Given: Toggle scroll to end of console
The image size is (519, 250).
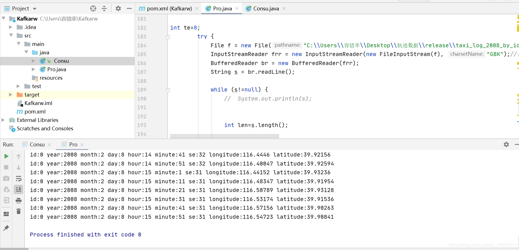Looking at the screenshot, I should click(x=19, y=189).
